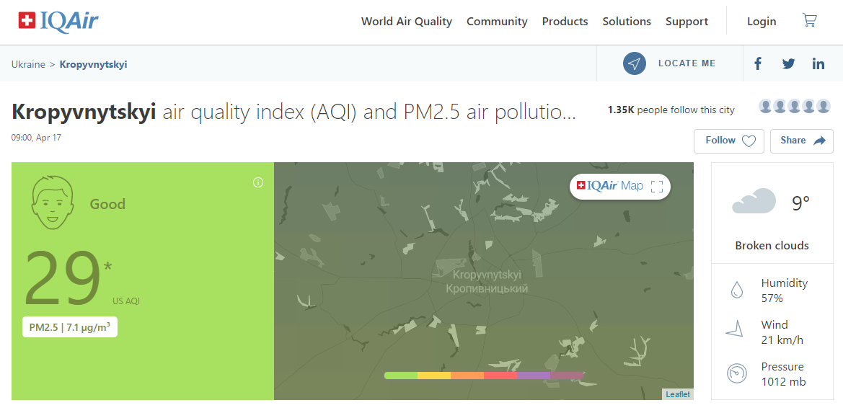This screenshot has width=843, height=413.
Task: Open the AQI info icon
Action: click(258, 182)
